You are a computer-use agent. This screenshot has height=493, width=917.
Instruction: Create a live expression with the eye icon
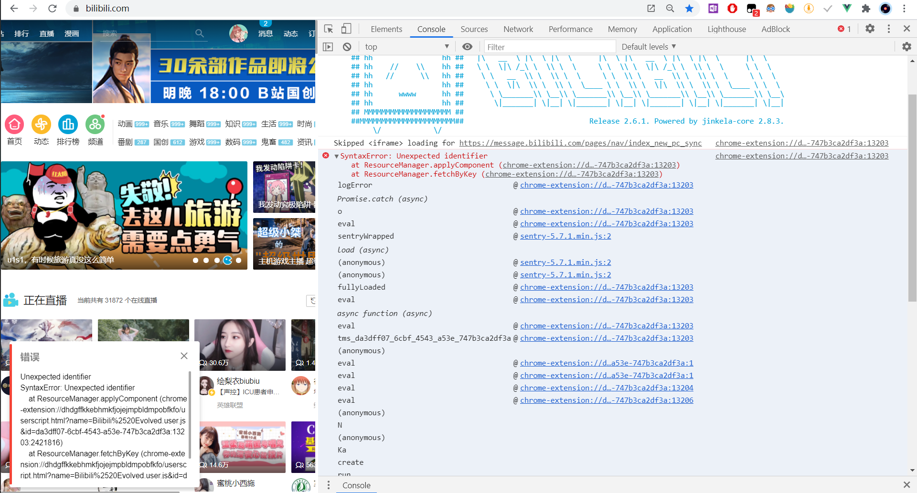467,46
